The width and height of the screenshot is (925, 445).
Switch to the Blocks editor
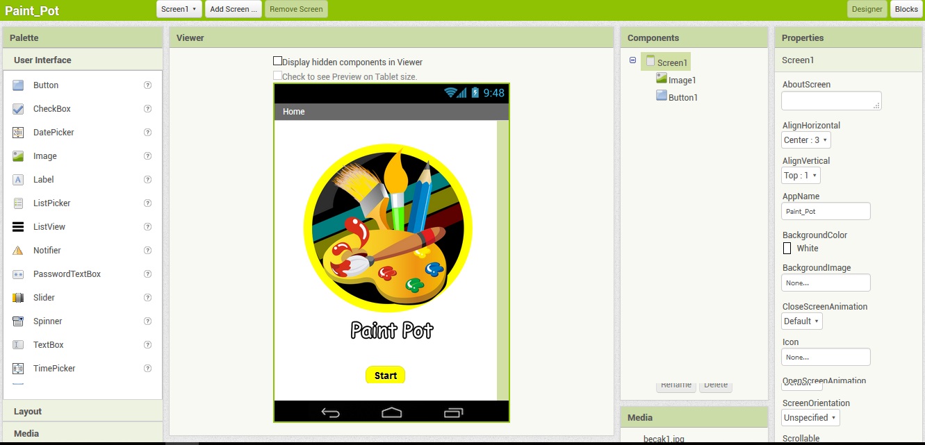(x=906, y=9)
